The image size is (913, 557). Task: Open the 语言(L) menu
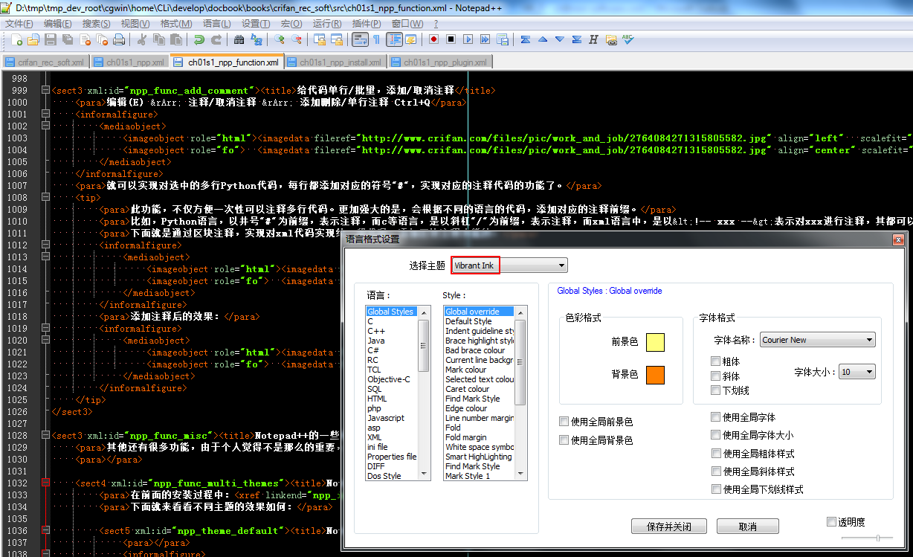pos(216,24)
